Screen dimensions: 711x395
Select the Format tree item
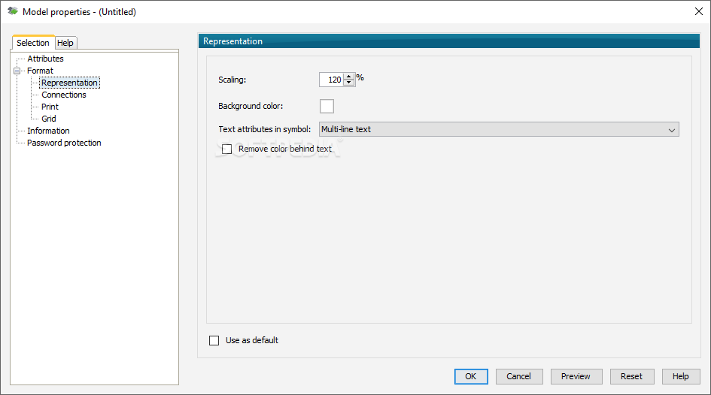[40, 71]
